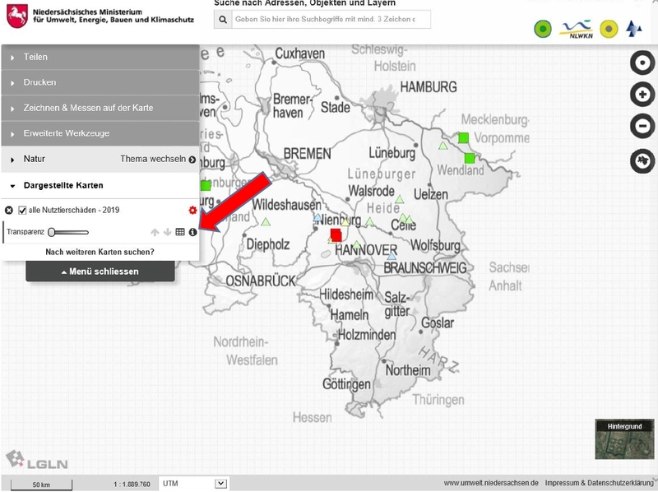Open the Erweiterte Werkzeuge menu

pos(66,133)
